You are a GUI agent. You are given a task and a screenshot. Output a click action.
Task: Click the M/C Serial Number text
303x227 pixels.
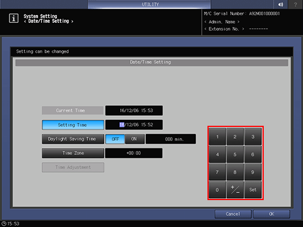[242, 13]
